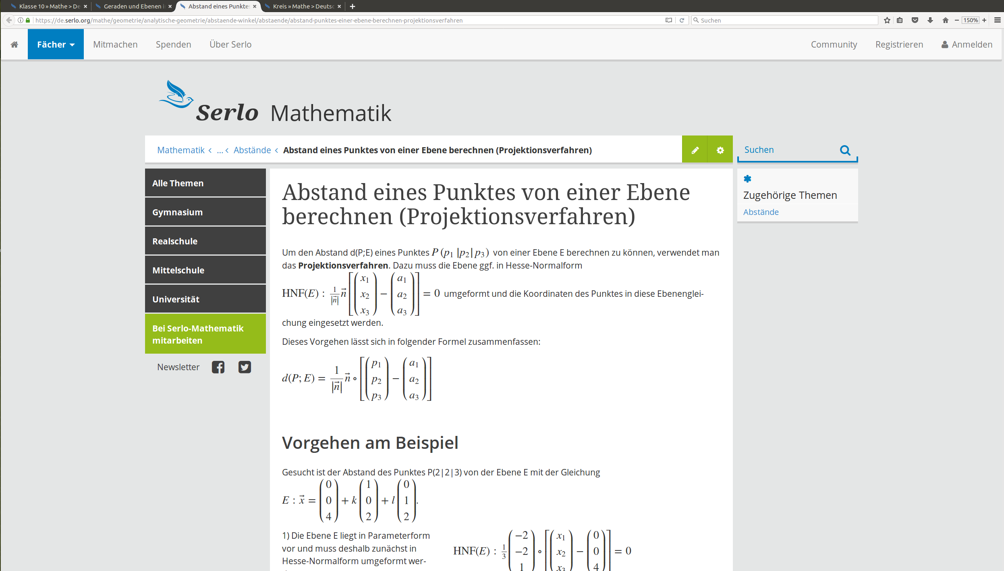The width and height of the screenshot is (1004, 571).
Task: Switch to Geraden und Ebenen tab
Action: (132, 6)
